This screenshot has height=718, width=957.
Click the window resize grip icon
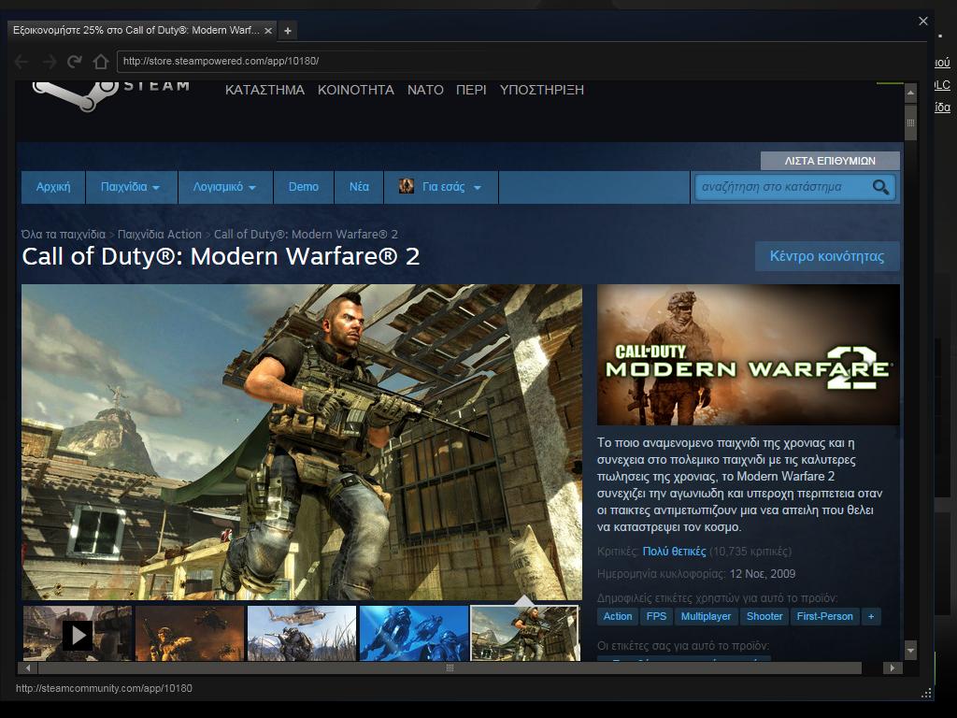click(x=926, y=693)
